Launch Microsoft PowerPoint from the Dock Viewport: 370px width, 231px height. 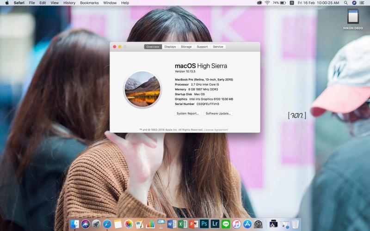[193, 224]
